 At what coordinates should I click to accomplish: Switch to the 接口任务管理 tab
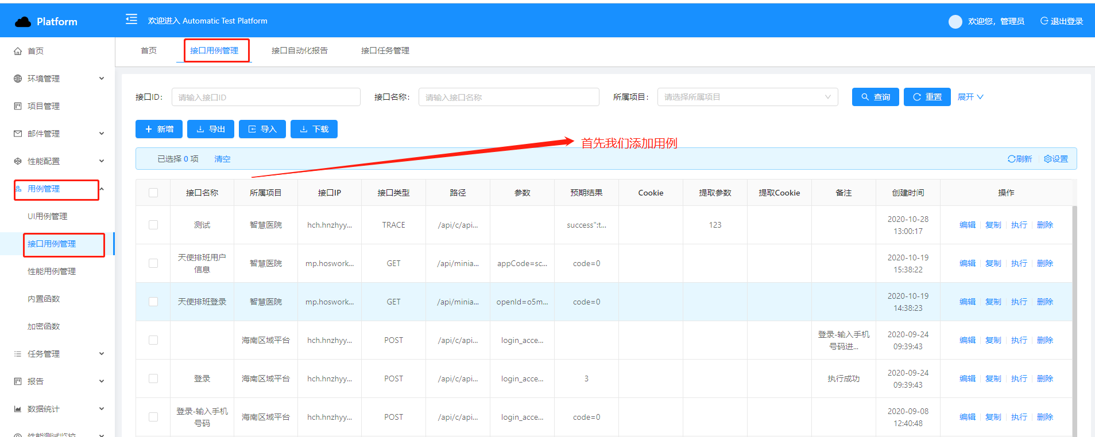click(x=385, y=50)
